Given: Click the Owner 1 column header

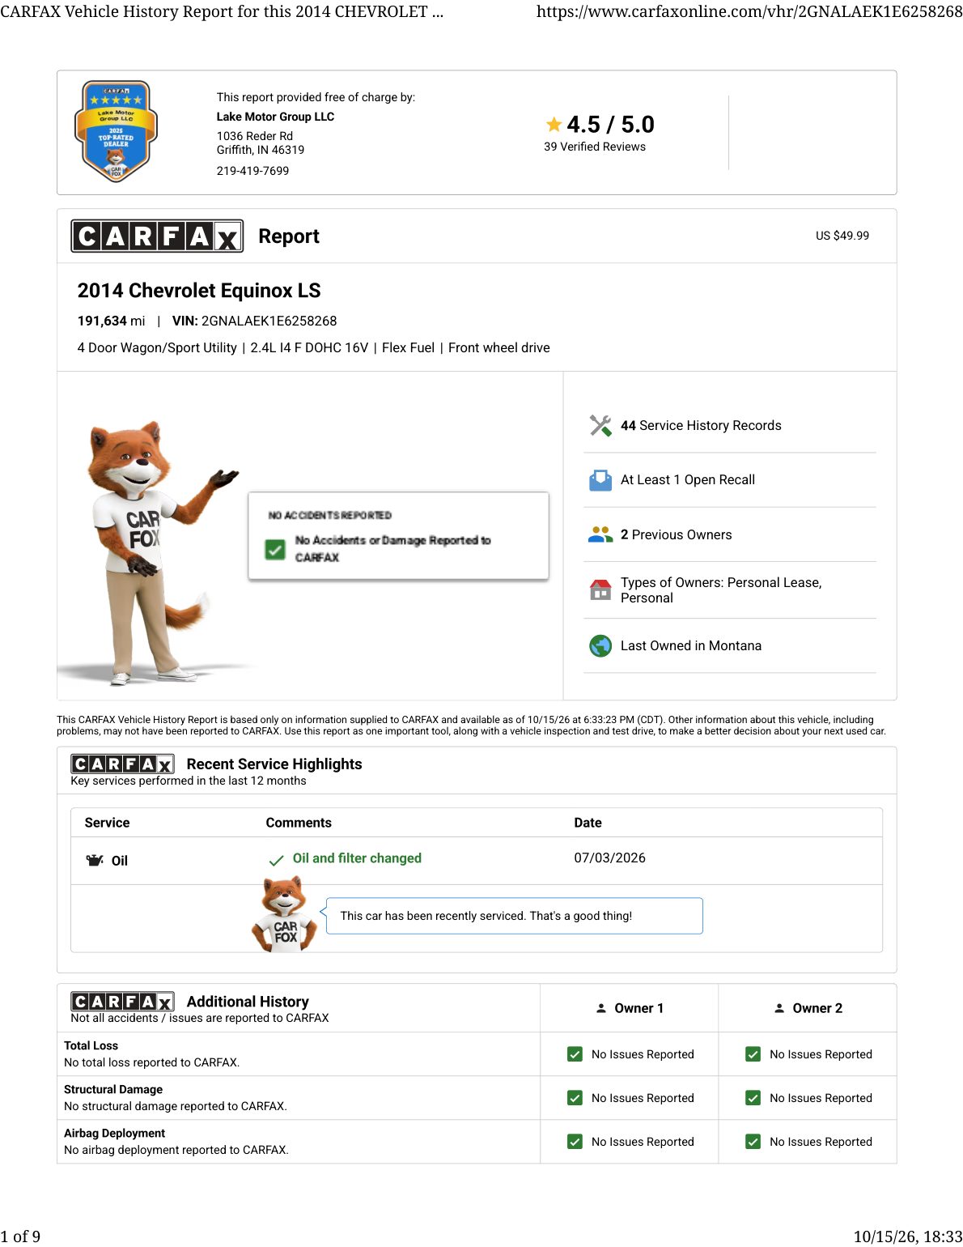Looking at the screenshot, I should (630, 1008).
